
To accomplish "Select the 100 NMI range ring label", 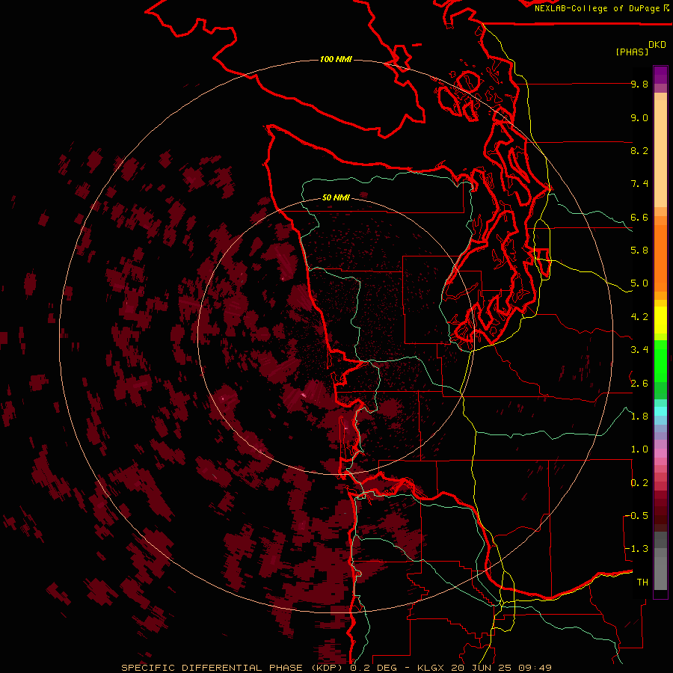I will click(336, 59).
